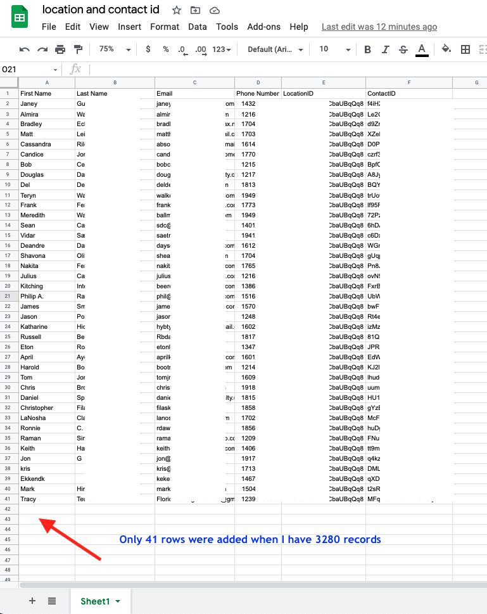This screenshot has width=487, height=614.
Task: Open Sheet1 tab options arrow
Action: pyautogui.click(x=118, y=601)
